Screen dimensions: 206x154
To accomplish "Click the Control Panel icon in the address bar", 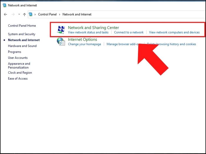I will pos(31,14).
